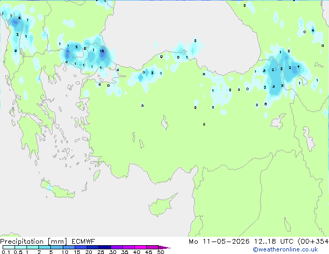This screenshot has width=329, height=254.
Task: Click the '12..18 UTC' time range
Action: pos(274,242)
